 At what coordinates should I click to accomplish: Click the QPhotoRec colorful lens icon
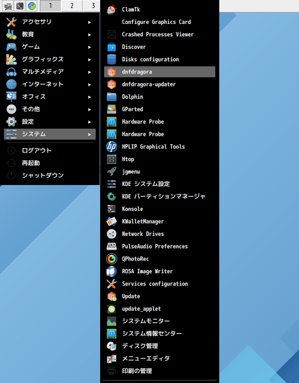pos(112,259)
